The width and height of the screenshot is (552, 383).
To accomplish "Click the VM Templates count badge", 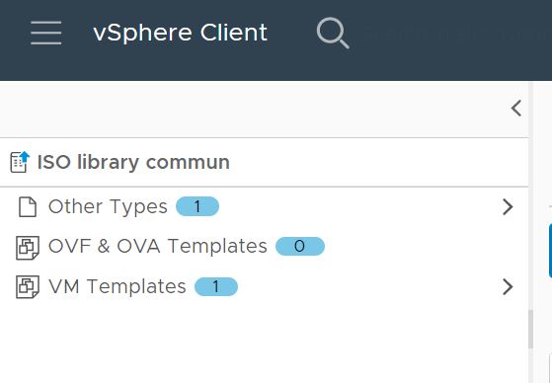I will pos(216,286).
